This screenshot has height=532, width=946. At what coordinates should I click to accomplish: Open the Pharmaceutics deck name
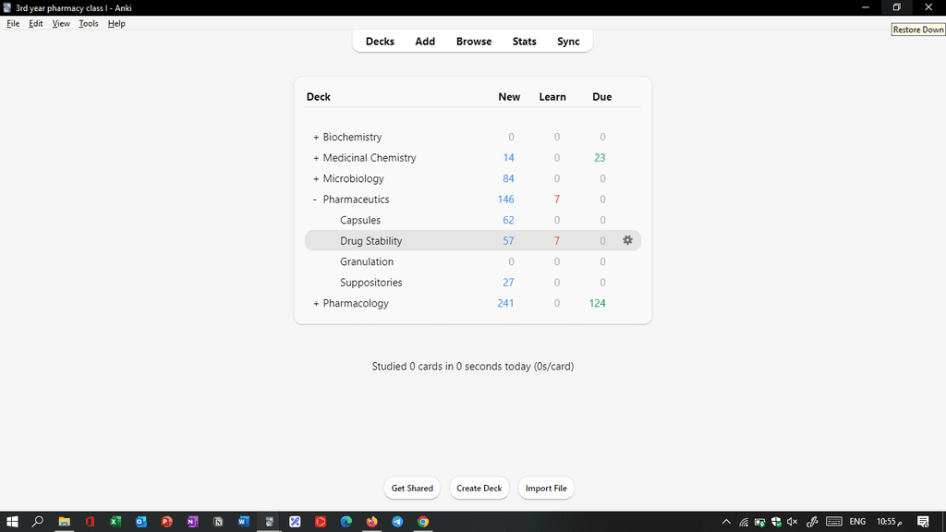pyautogui.click(x=356, y=199)
